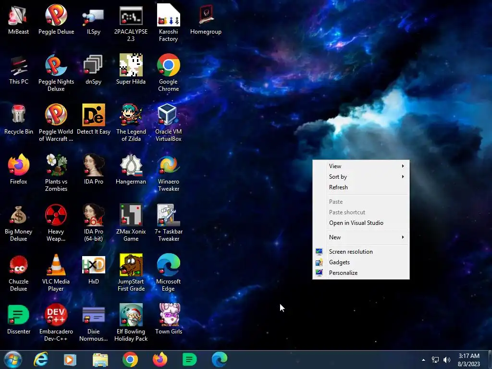Choose Open in Visual Studio
Viewport: 492px width, 369px height.
[361, 223]
